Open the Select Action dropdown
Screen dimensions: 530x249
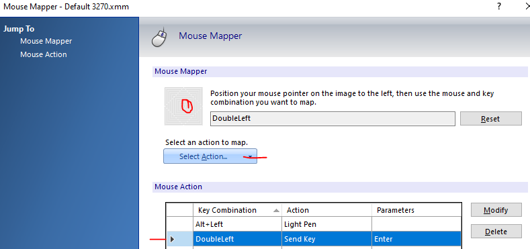tap(210, 156)
